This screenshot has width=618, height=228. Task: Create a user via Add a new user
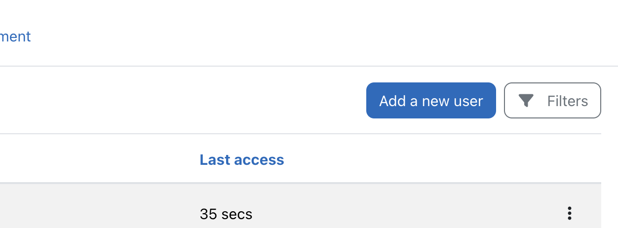[431, 101]
